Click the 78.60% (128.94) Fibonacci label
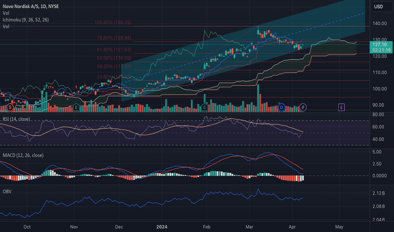Screen dimensions: 394x232 coord(114,38)
